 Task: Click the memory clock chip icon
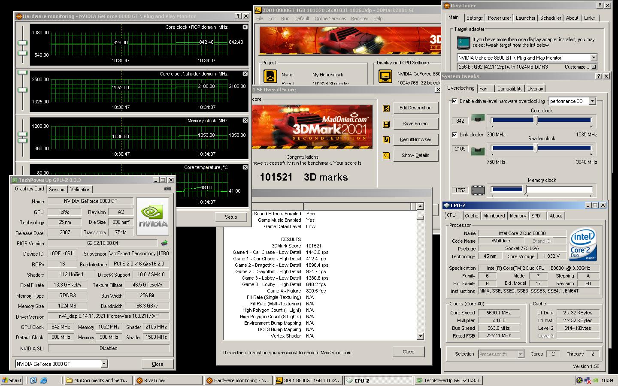(478, 190)
